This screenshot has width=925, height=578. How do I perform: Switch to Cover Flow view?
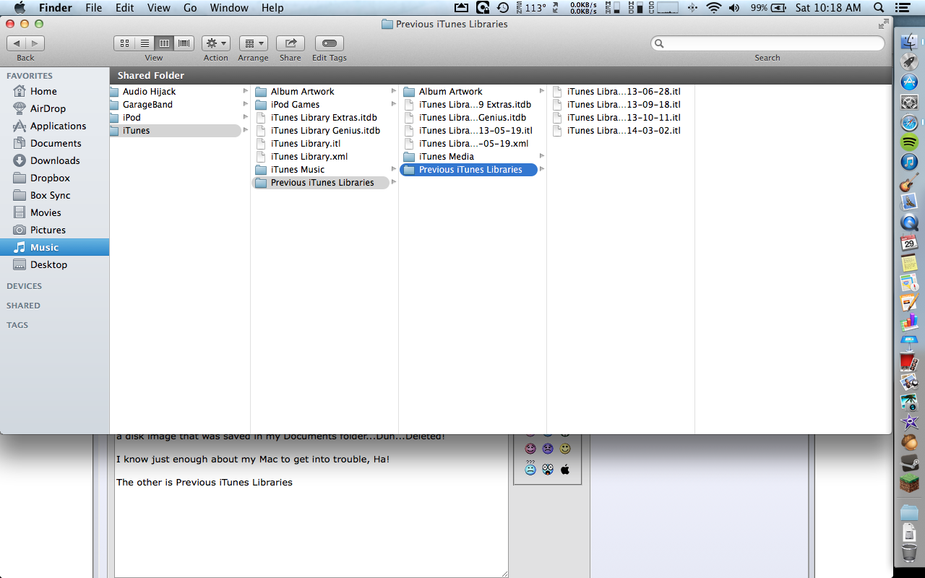(184, 43)
